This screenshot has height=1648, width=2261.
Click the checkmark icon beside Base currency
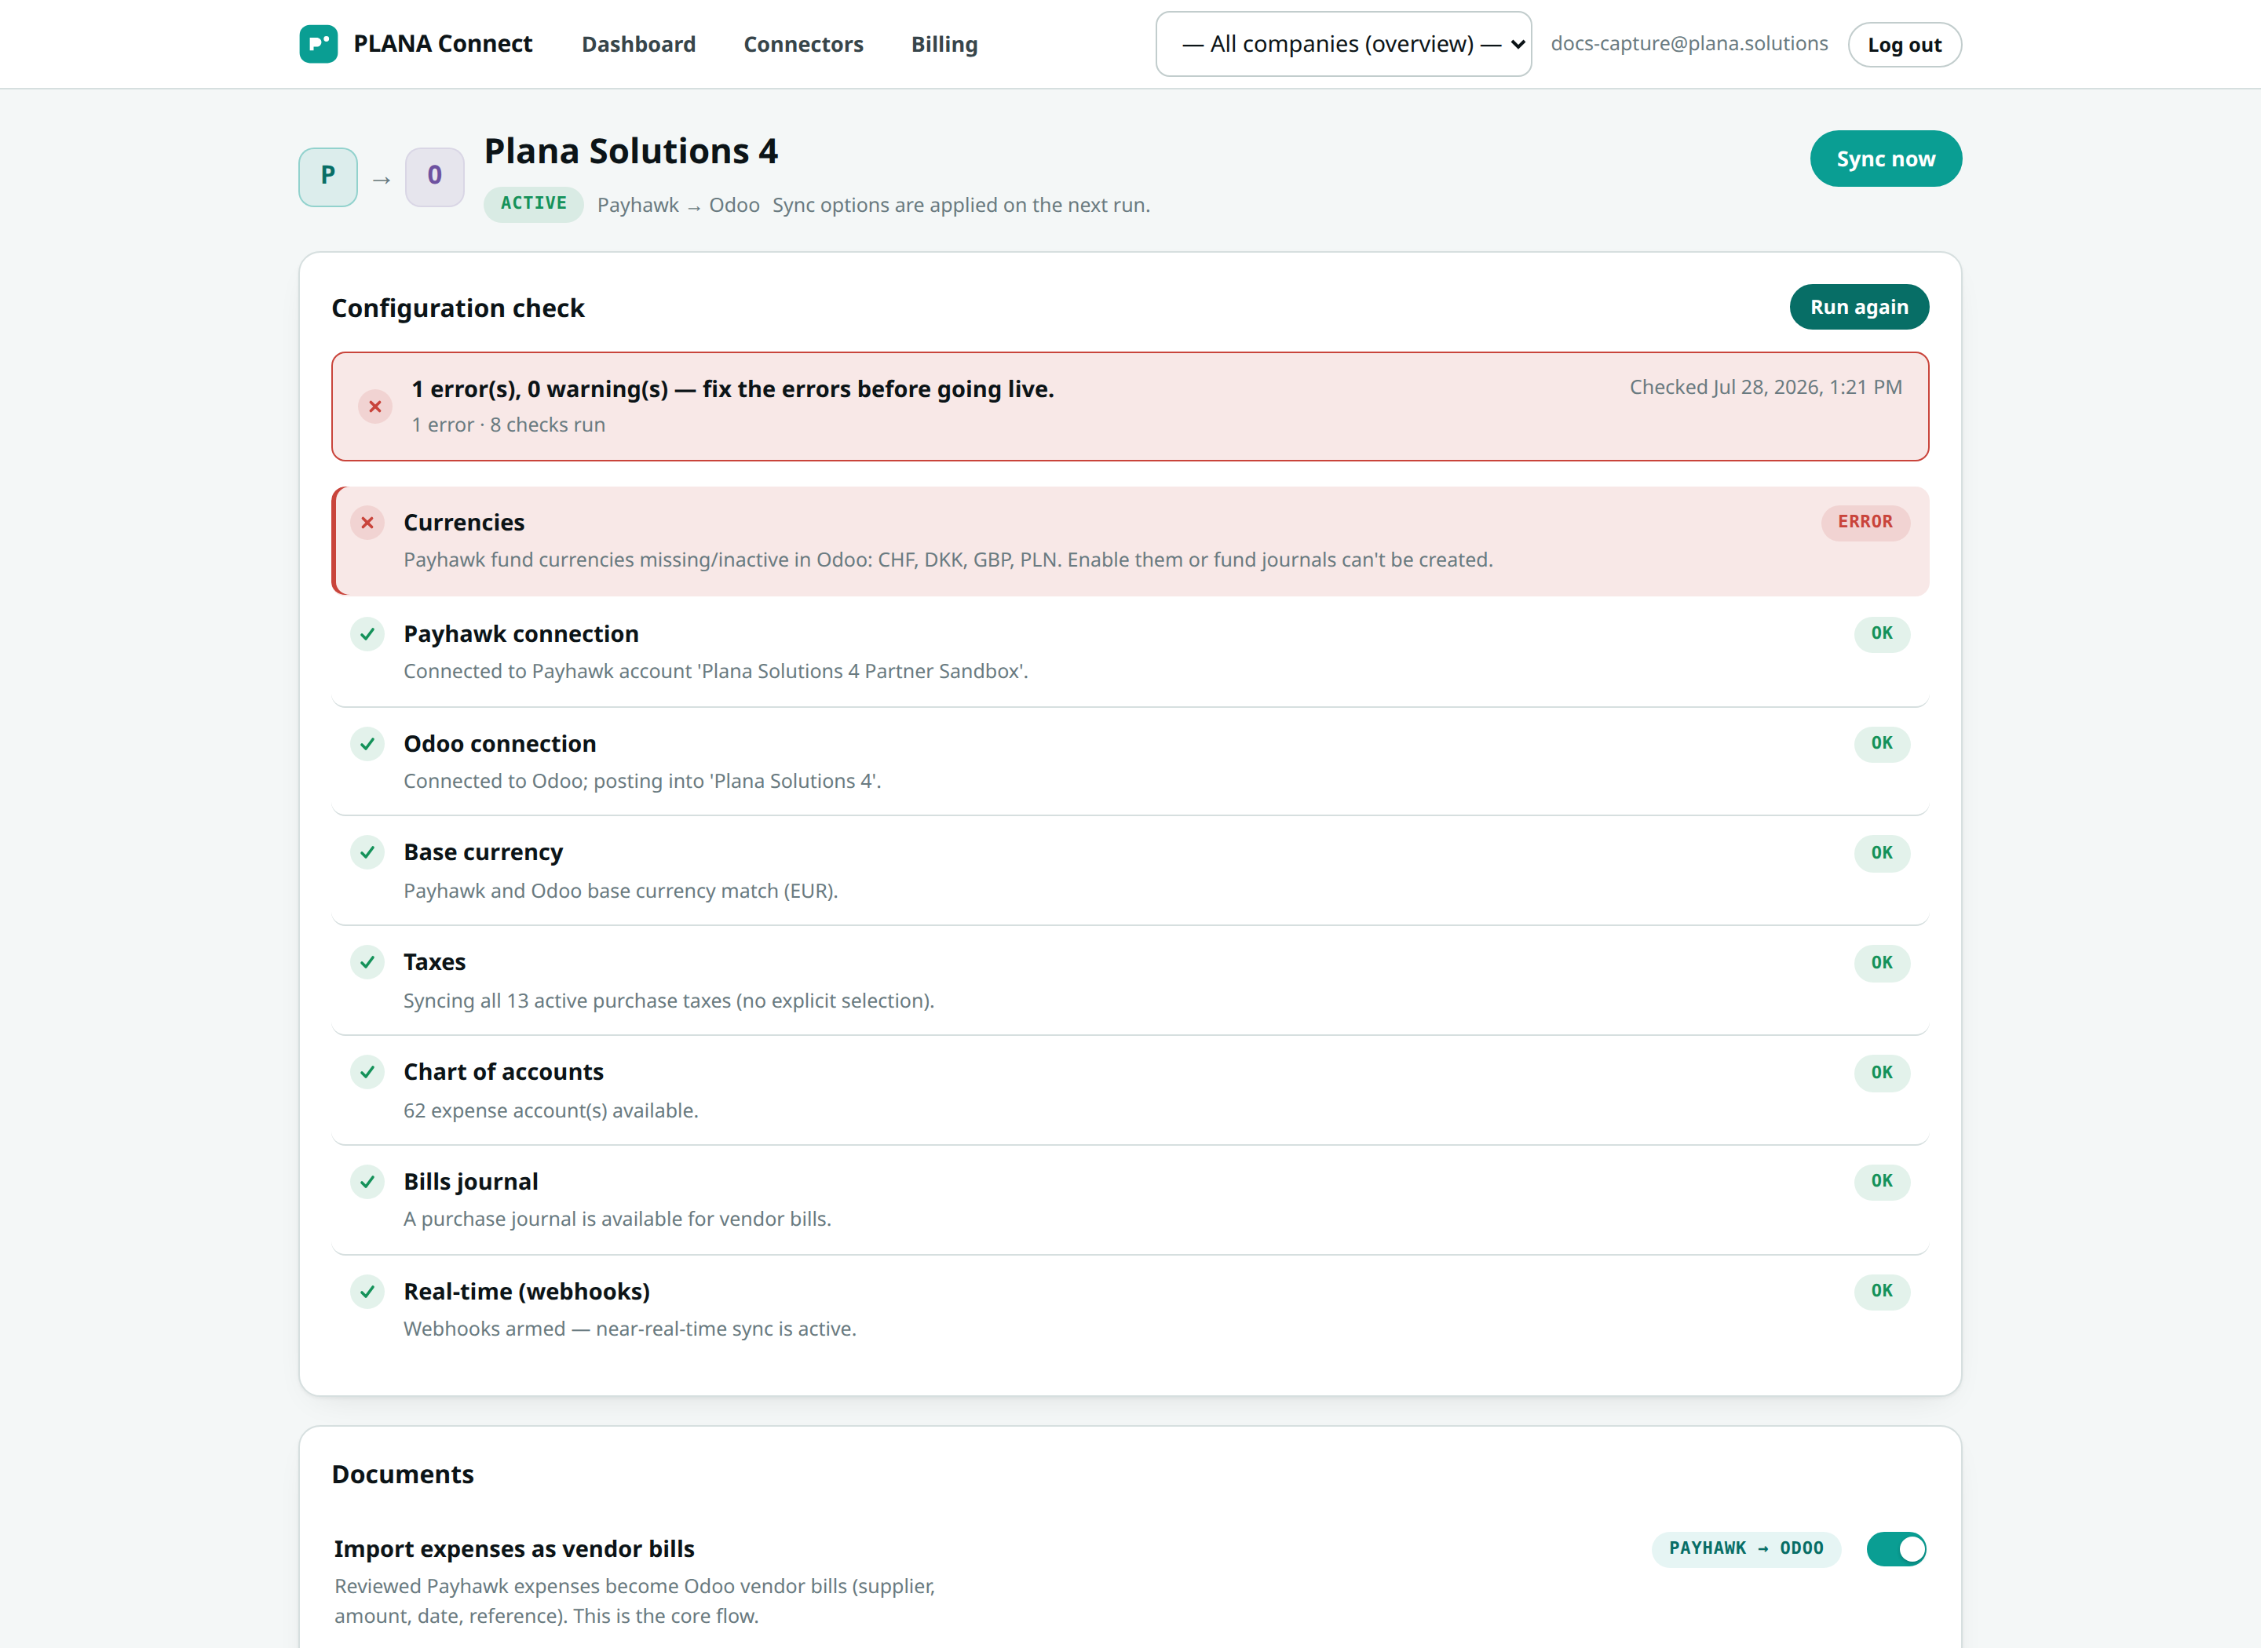367,852
